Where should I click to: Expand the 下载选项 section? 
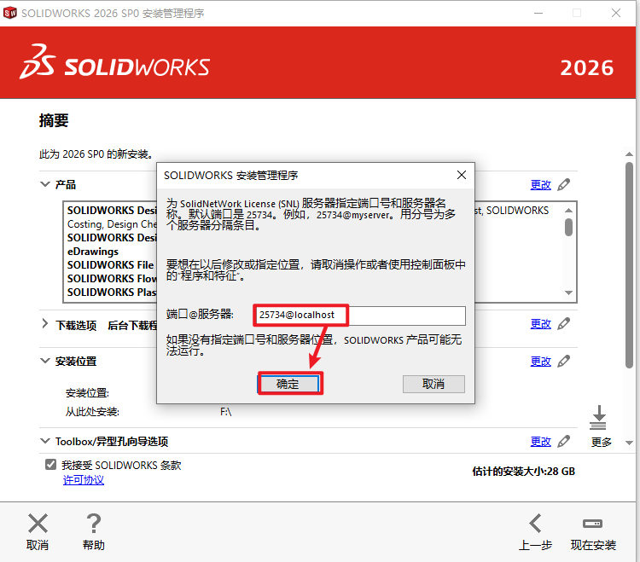pos(44,324)
